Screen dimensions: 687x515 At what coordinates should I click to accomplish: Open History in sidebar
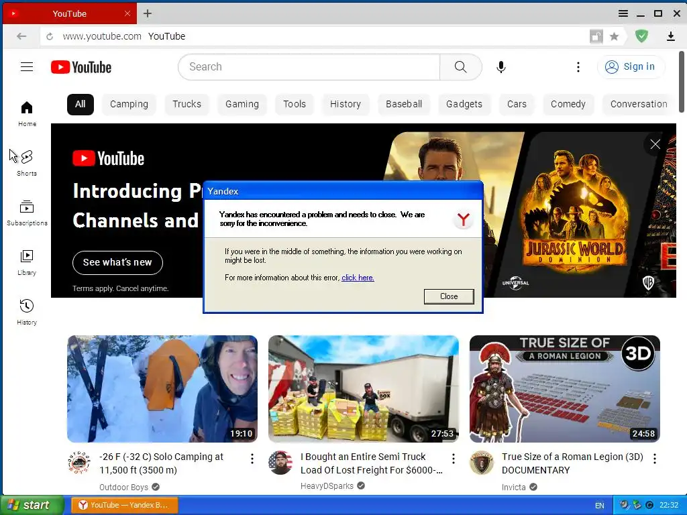click(x=27, y=312)
